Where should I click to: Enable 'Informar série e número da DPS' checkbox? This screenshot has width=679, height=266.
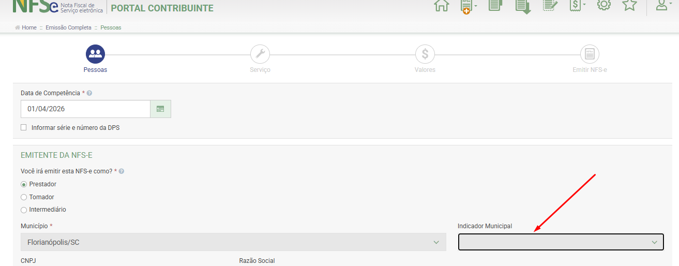point(23,127)
